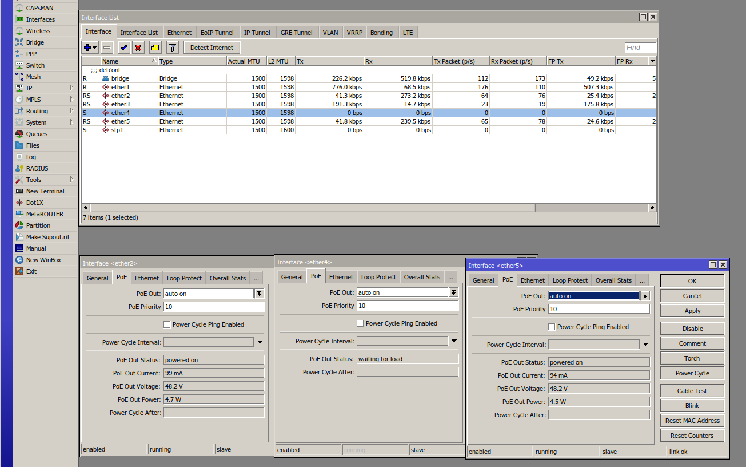Click the more tabs "..." button in ether2 window

pos(256,278)
